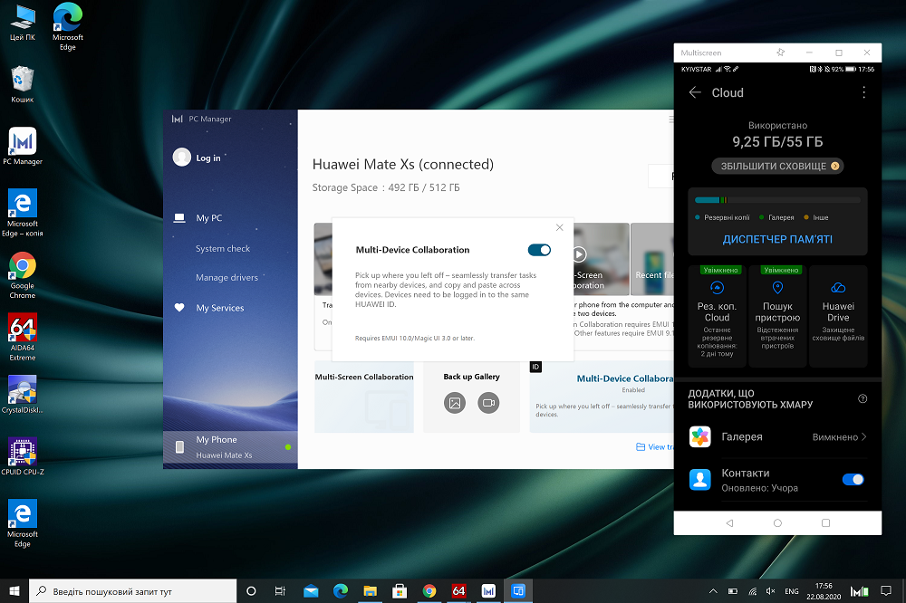Open 'Рез. коп. Cloud' tile
The image size is (906, 603).
pyautogui.click(x=717, y=316)
